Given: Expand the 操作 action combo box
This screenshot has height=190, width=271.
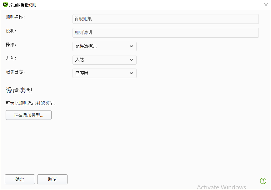Looking at the screenshot, I should pyautogui.click(x=104, y=46).
